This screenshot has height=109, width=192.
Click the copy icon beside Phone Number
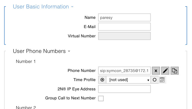(x=174, y=71)
